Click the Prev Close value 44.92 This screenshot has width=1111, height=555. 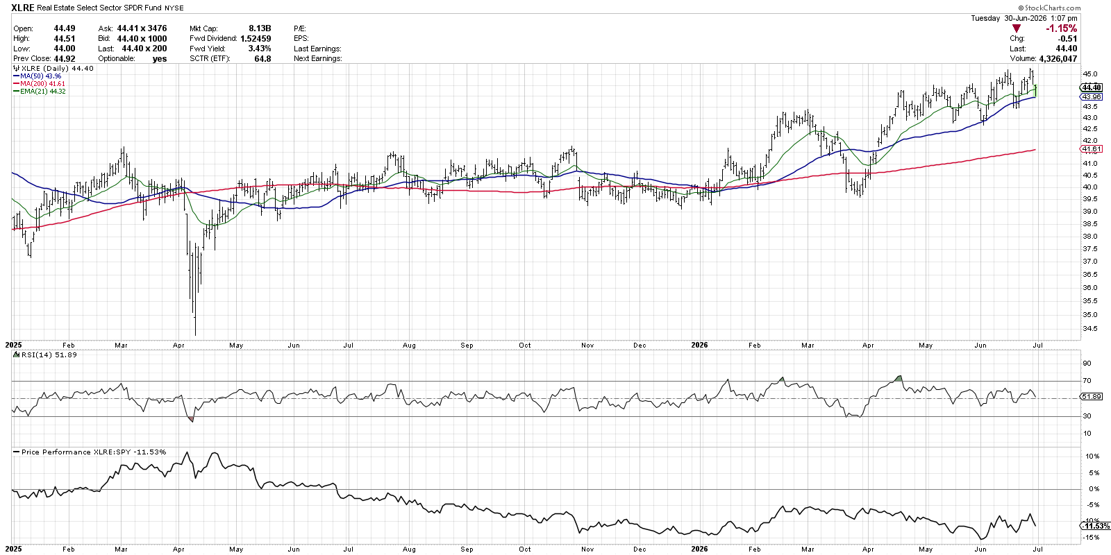pyautogui.click(x=65, y=59)
